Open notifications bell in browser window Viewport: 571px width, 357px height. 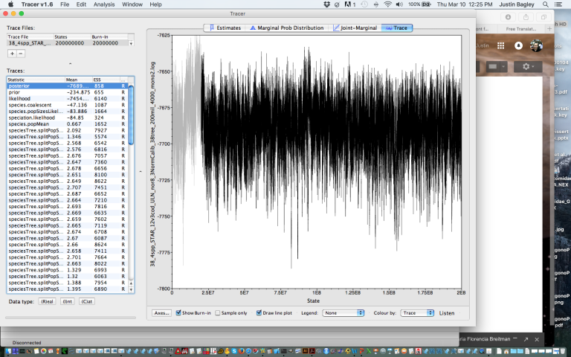point(518,45)
